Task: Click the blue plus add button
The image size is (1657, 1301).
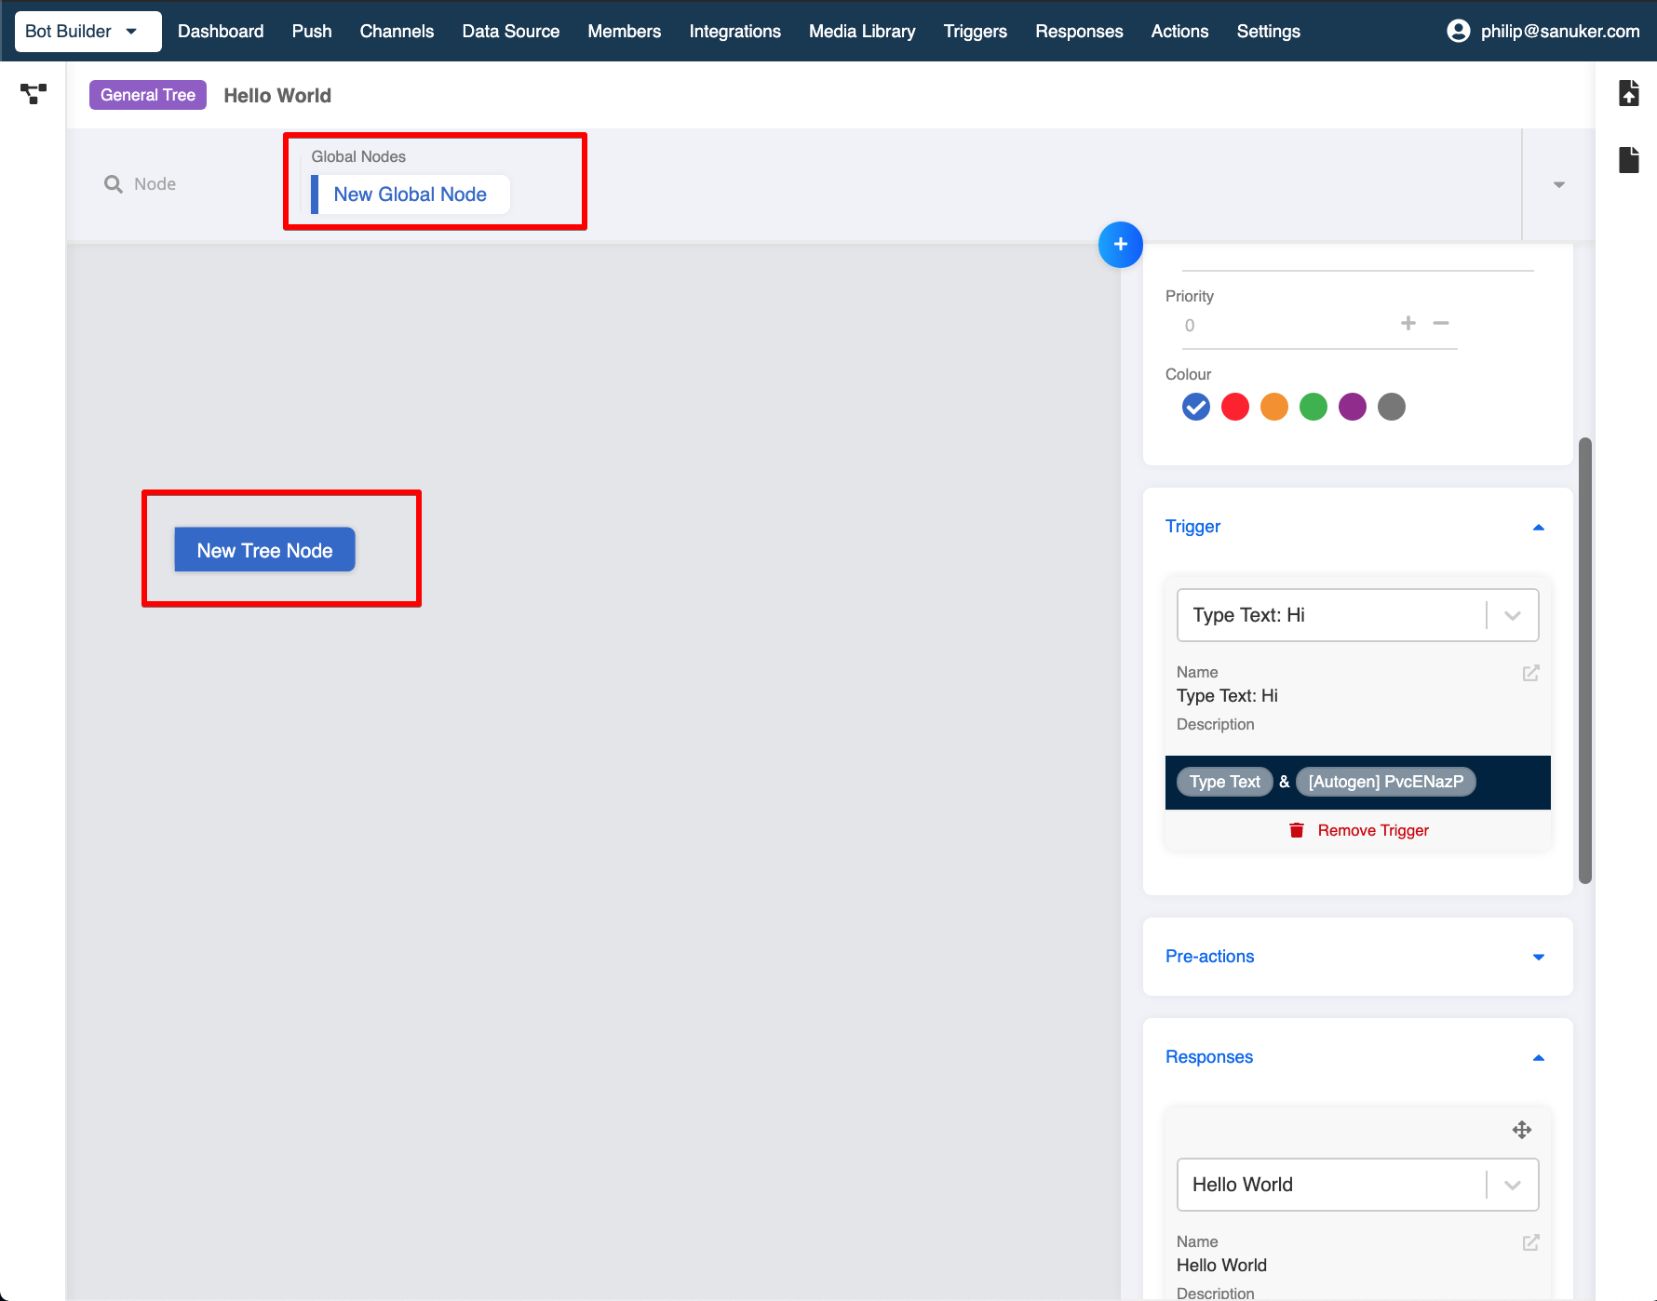Action: pyautogui.click(x=1120, y=245)
